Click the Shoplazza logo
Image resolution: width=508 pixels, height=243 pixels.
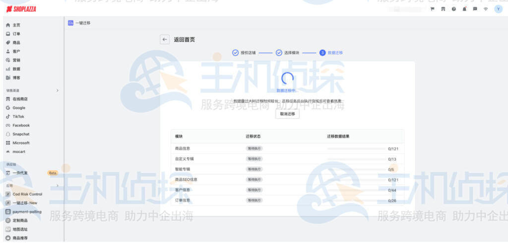coord(21,9)
